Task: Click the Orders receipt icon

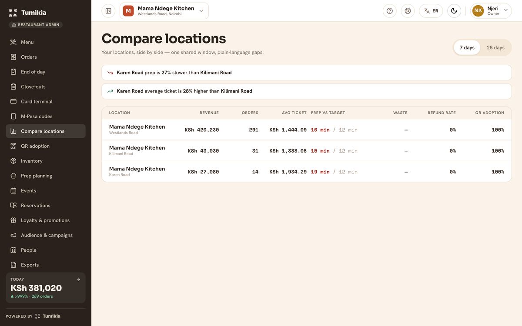Action: (13, 57)
